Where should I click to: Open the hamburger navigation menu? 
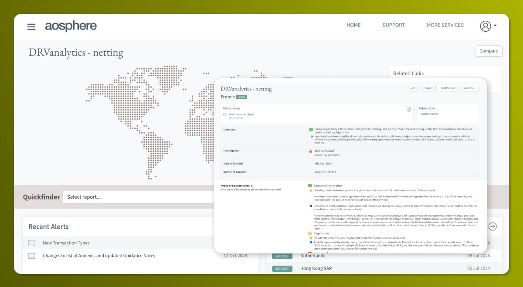(31, 27)
